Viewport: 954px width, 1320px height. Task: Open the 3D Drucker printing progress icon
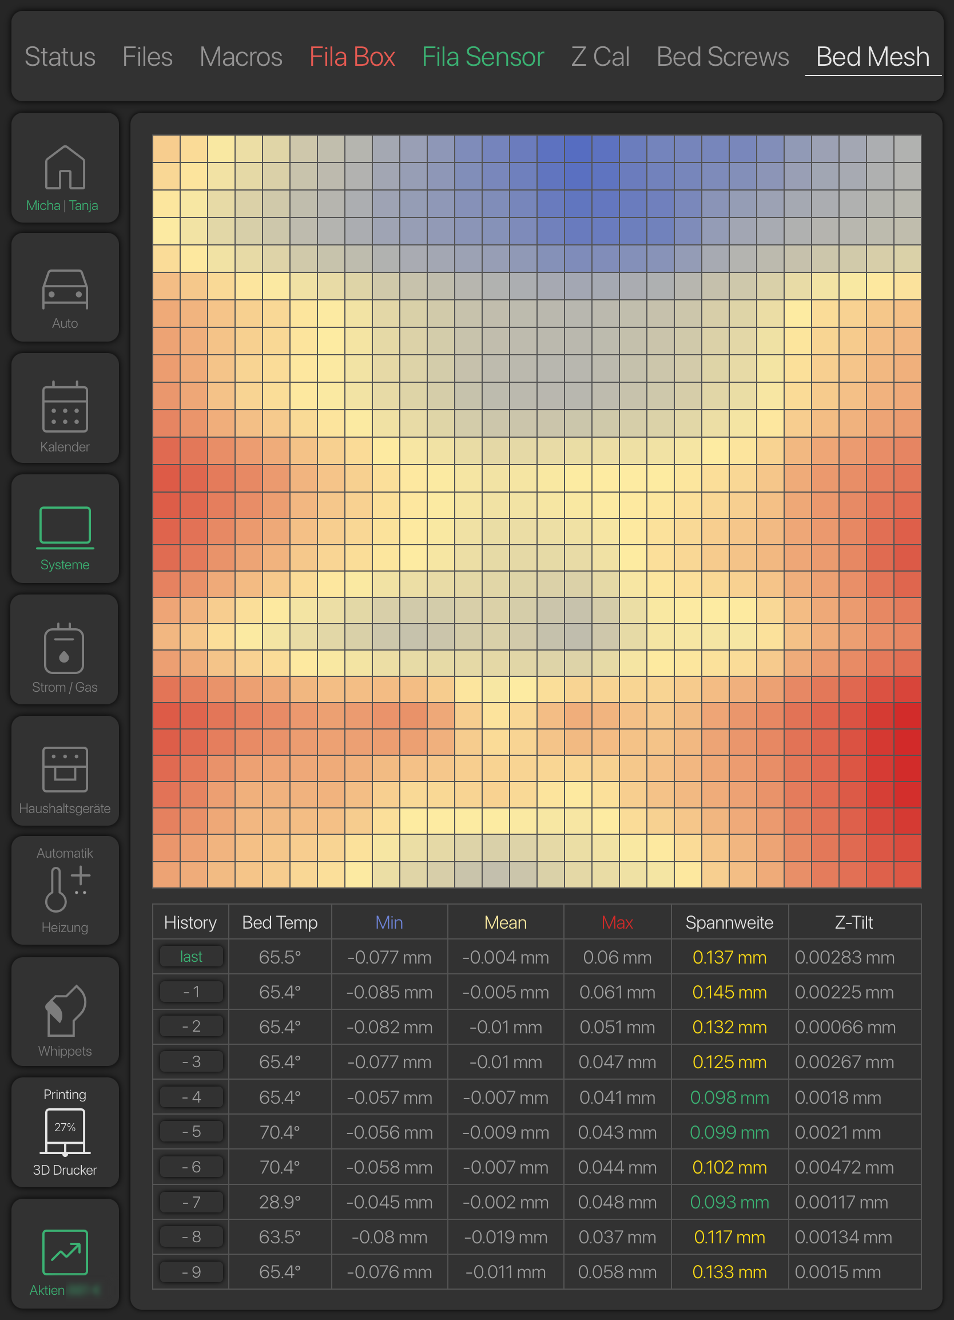click(x=65, y=1132)
